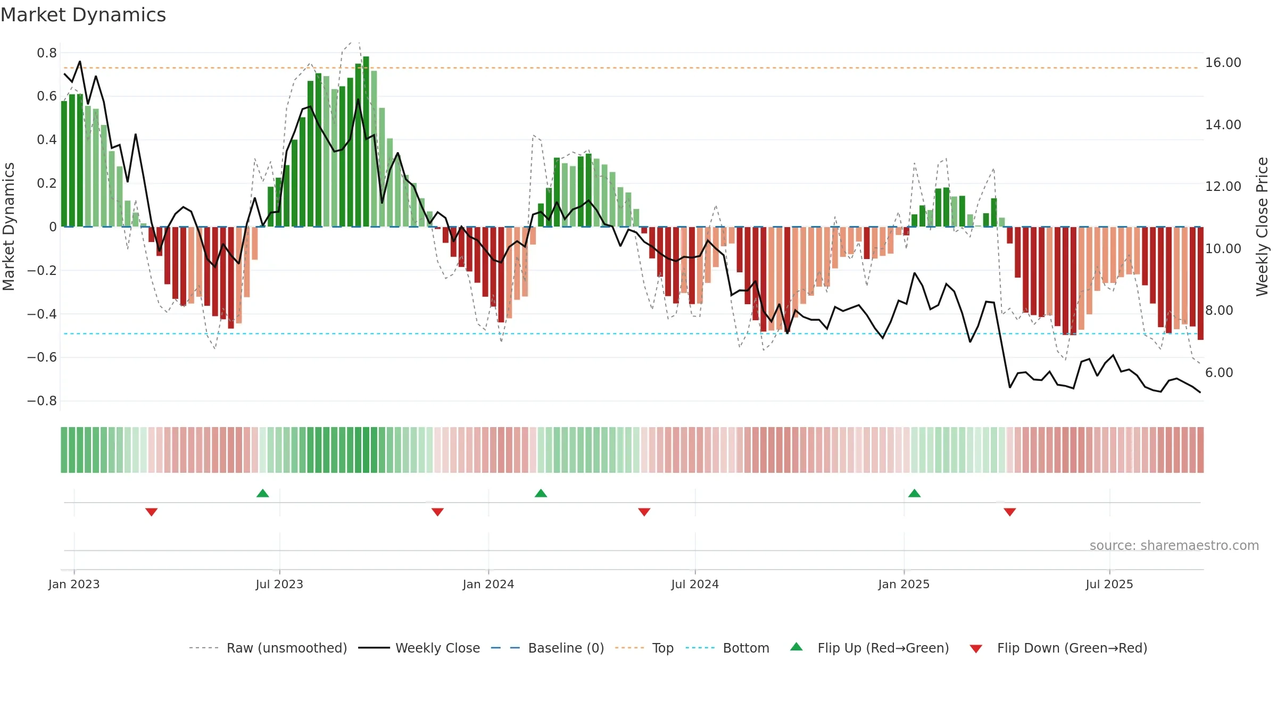Click the last dark red bar at chart end
The width and height of the screenshot is (1277, 718).
click(x=1200, y=283)
